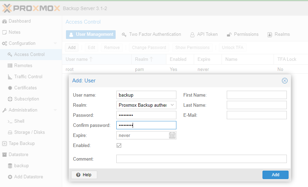The image size is (308, 187).
Task: Click the Configuration gears icon
Action: coord(5,43)
